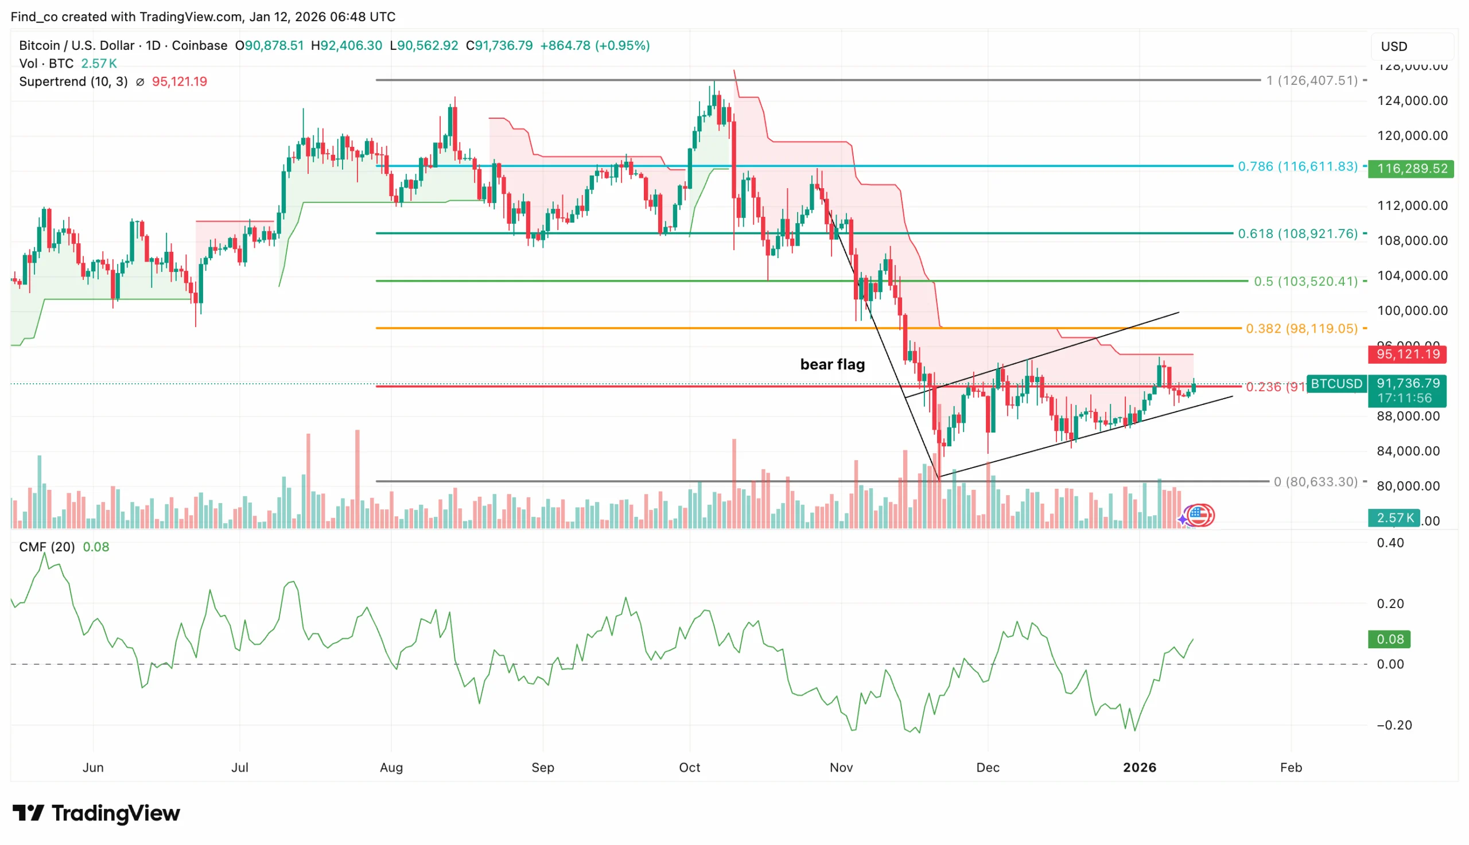
Task: Click the 80,000.00 price axis label
Action: (1409, 486)
